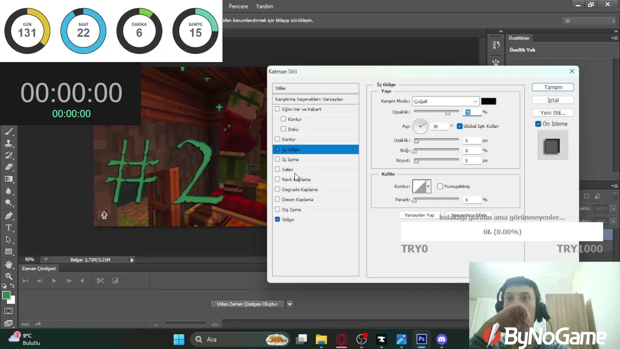Open dropdown arrow beside Video Zaman Çizelgesi
The width and height of the screenshot is (620, 349).
(290, 304)
